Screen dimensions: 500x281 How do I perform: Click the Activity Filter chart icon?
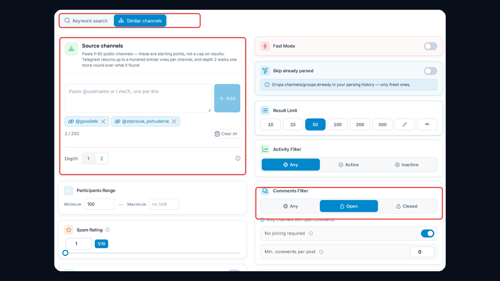[265, 149]
